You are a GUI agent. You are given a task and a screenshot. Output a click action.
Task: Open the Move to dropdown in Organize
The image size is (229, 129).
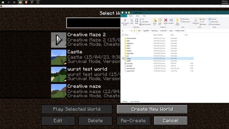155,21
